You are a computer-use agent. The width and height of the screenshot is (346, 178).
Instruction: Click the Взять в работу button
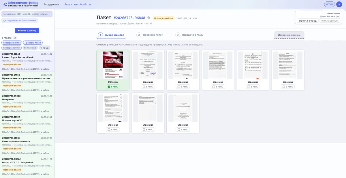pos(27,31)
